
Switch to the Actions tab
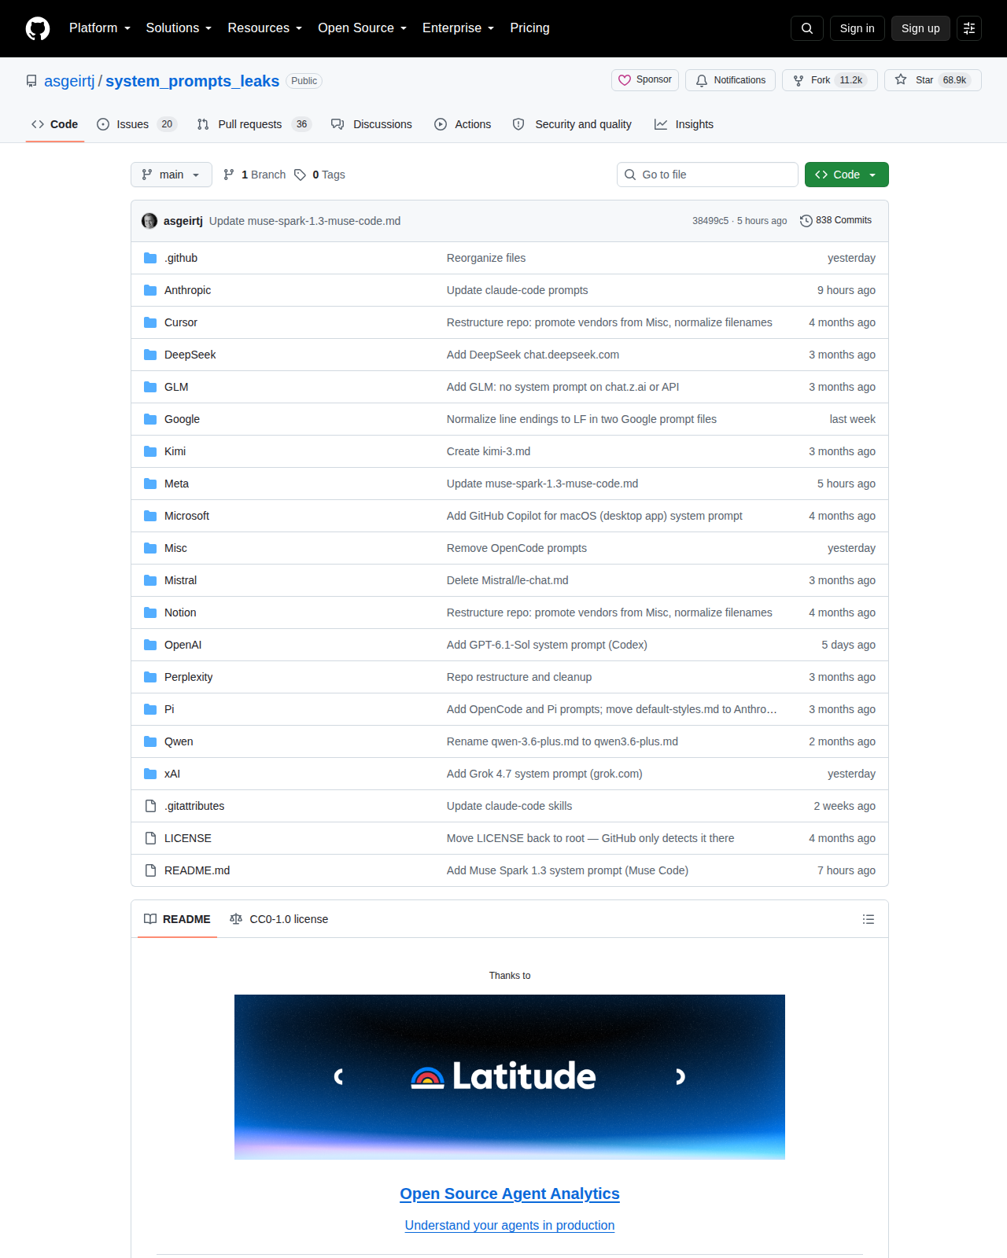pos(463,124)
